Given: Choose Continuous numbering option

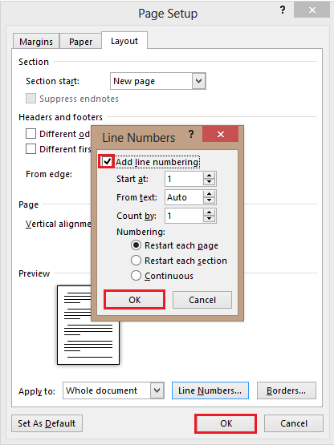Looking at the screenshot, I should coord(136,276).
